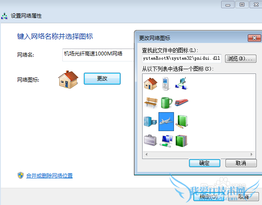262x205 pixels.
Task: Click the icon list scrollbar right arrow
Action: (251, 154)
